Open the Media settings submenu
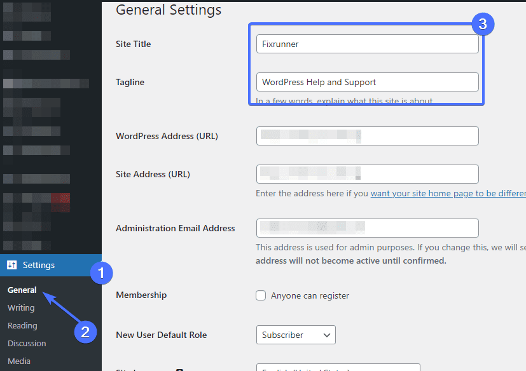Screen dimensions: 526x371 point(19,361)
